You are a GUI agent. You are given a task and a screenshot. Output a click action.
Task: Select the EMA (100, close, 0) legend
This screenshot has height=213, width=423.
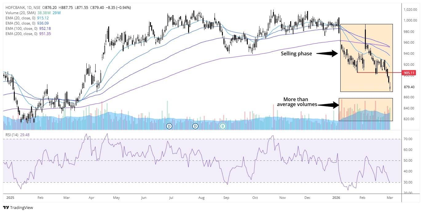[21, 28]
